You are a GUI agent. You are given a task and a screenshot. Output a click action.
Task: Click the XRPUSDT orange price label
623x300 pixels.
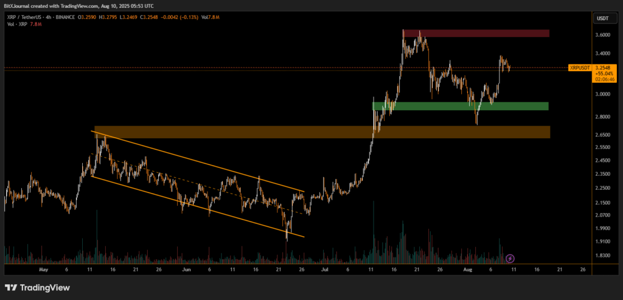(579, 68)
